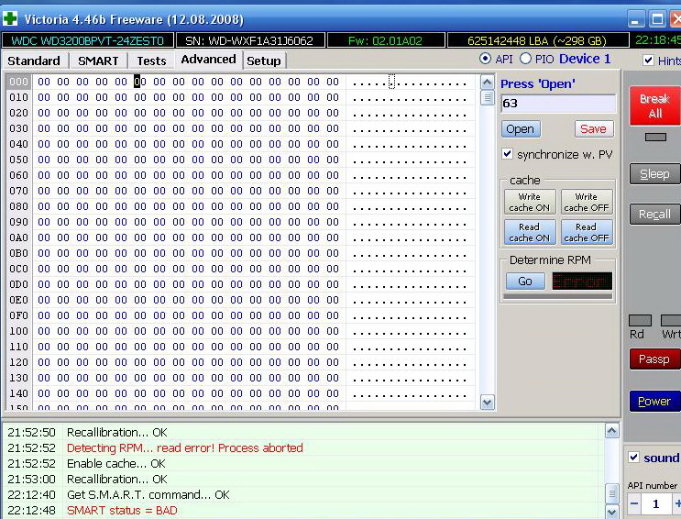681x519 pixels.
Task: Click the Break All red button
Action: [x=654, y=105]
